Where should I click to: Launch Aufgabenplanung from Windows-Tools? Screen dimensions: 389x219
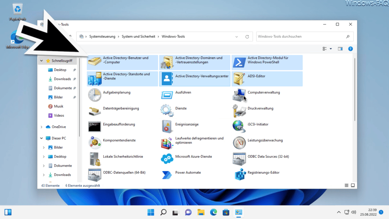tap(117, 92)
